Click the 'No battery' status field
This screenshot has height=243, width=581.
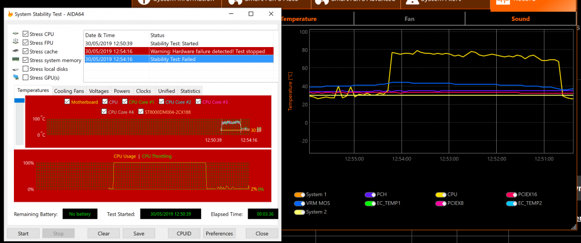(80, 214)
